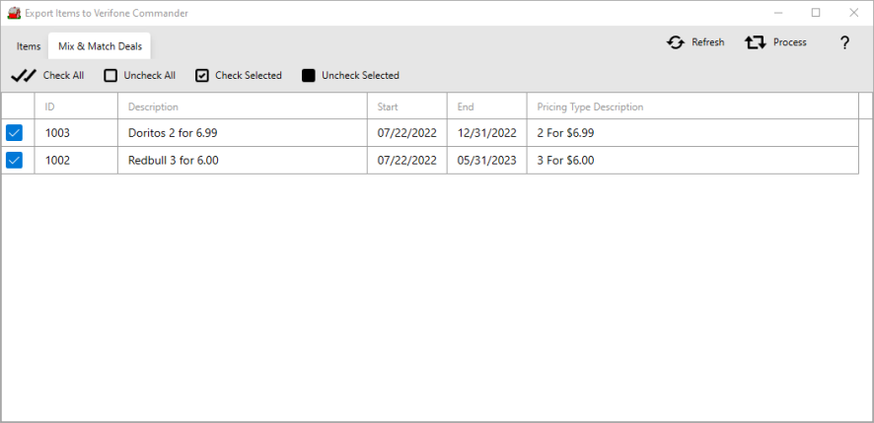Screen dimensions: 874x423
Task: Click the Start column header
Action: click(x=388, y=106)
